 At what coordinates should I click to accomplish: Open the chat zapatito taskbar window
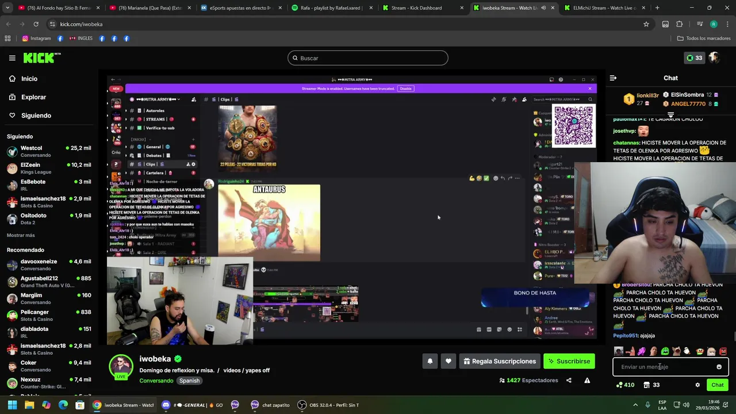pos(270,405)
